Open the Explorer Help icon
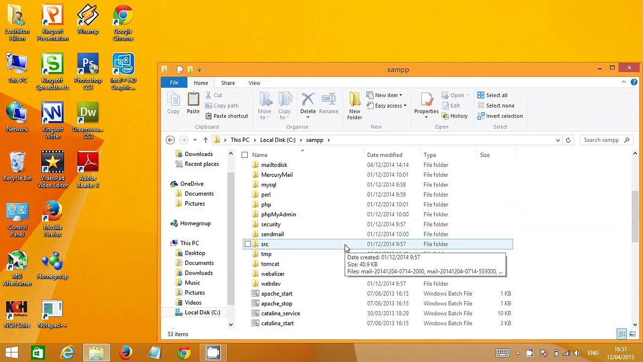This screenshot has width=643, height=362. 634,82
